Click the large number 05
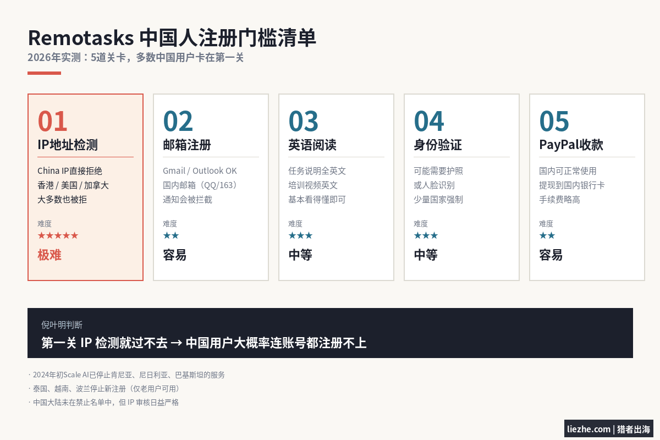This screenshot has height=440, width=660. coord(554,122)
